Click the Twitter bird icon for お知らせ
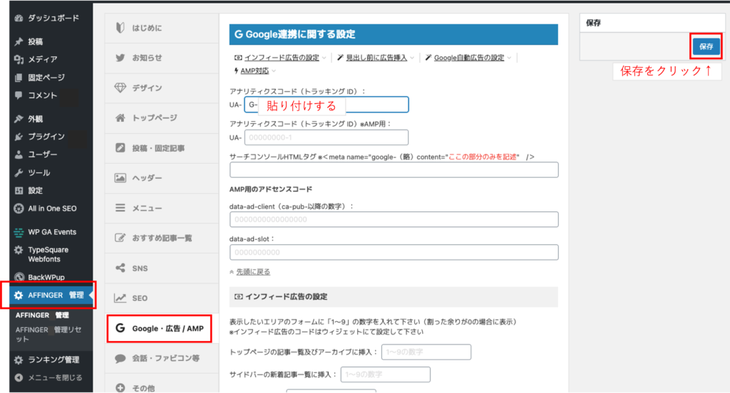 [120, 58]
